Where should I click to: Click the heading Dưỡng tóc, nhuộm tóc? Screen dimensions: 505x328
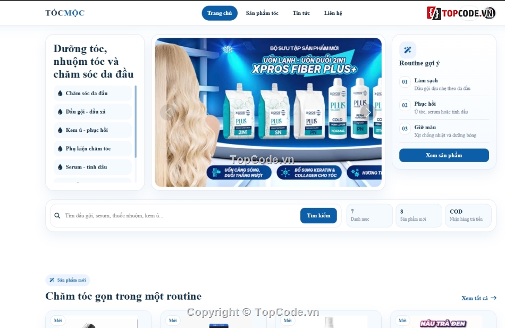coord(94,61)
